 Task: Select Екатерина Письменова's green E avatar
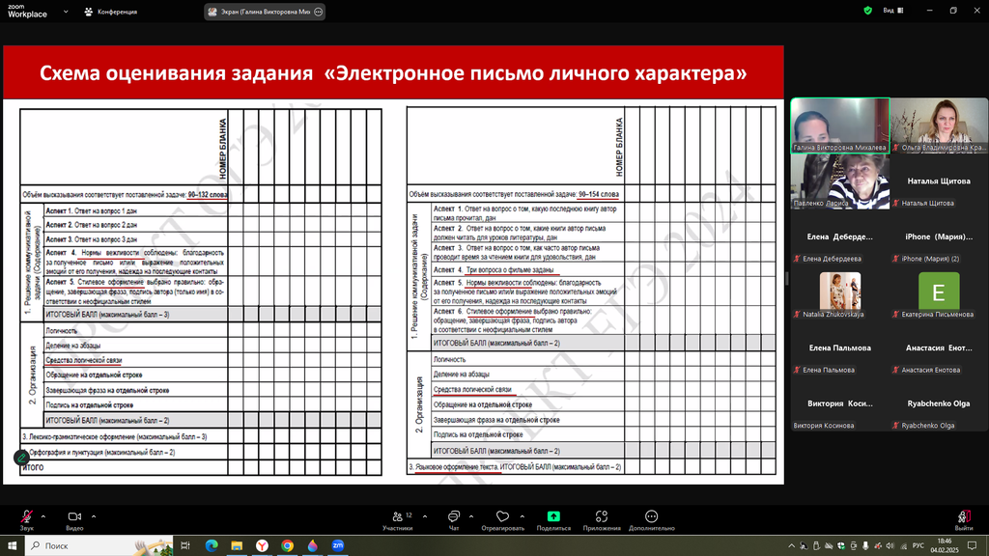[x=939, y=292]
